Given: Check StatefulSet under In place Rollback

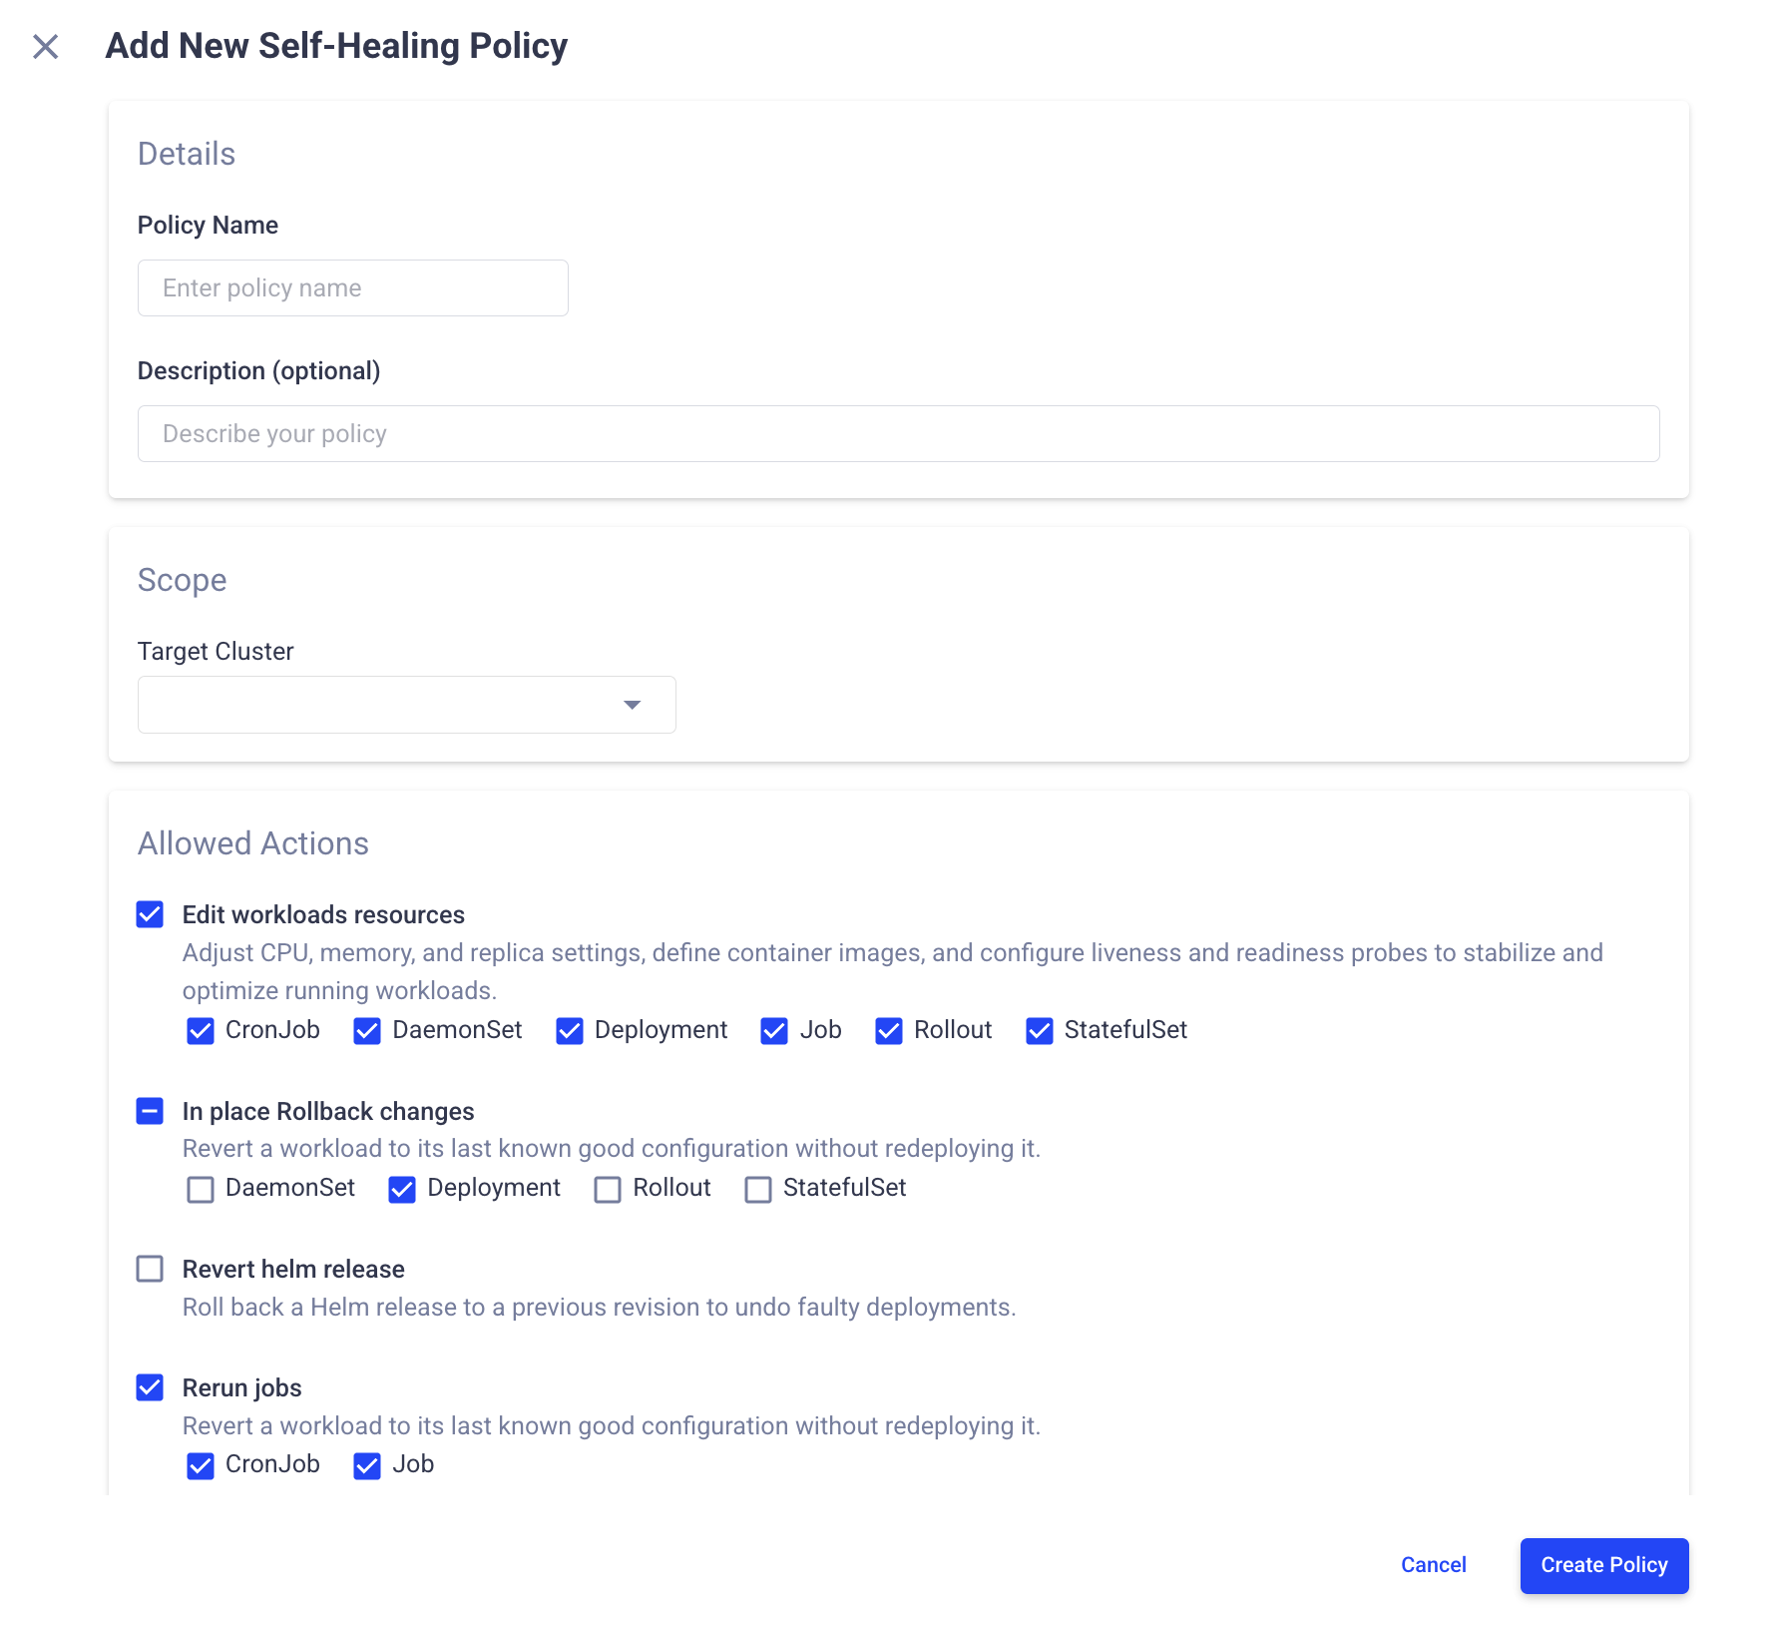Looking at the screenshot, I should point(758,1189).
